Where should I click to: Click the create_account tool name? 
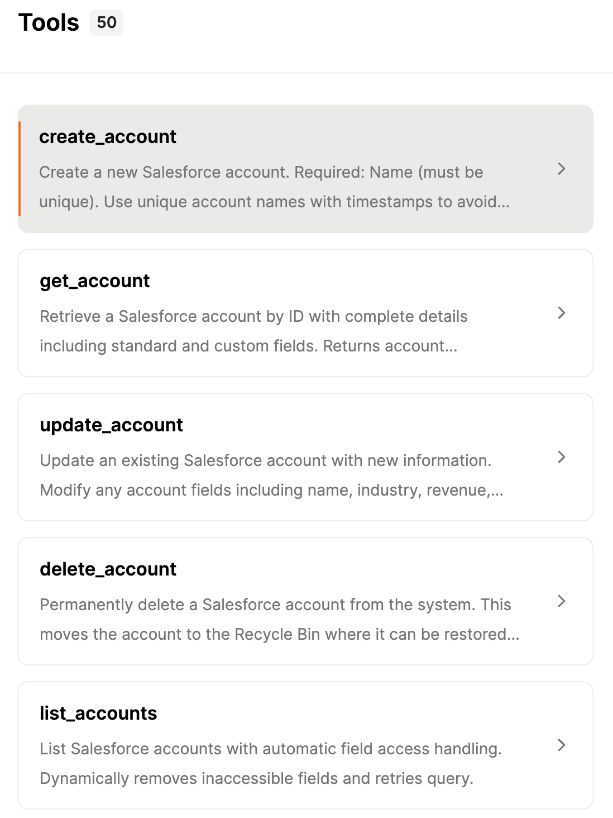108,137
